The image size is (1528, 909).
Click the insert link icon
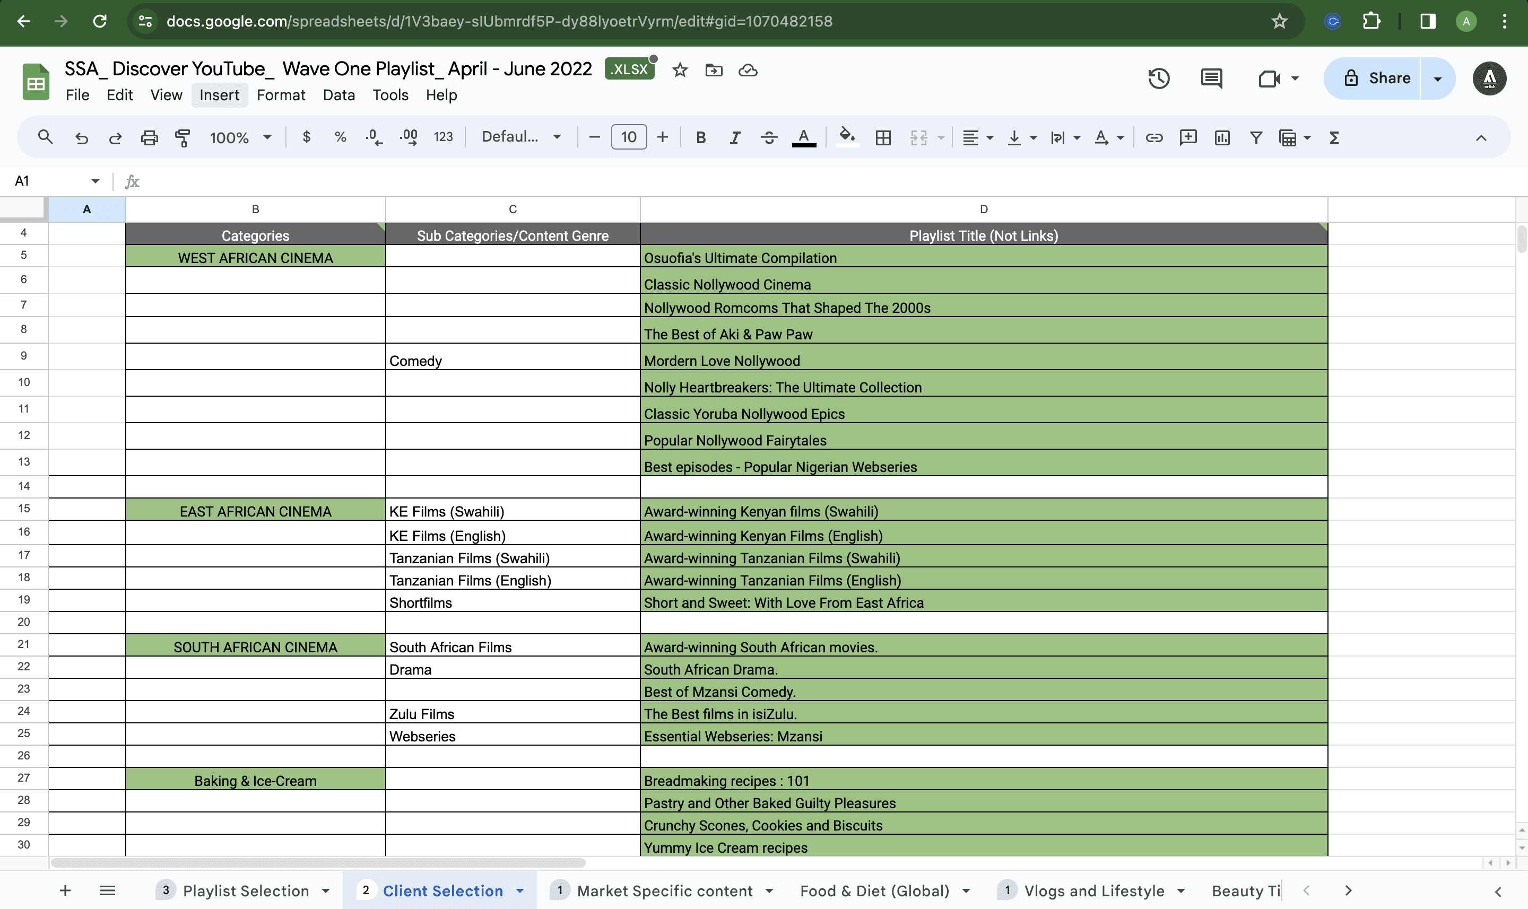pos(1153,137)
